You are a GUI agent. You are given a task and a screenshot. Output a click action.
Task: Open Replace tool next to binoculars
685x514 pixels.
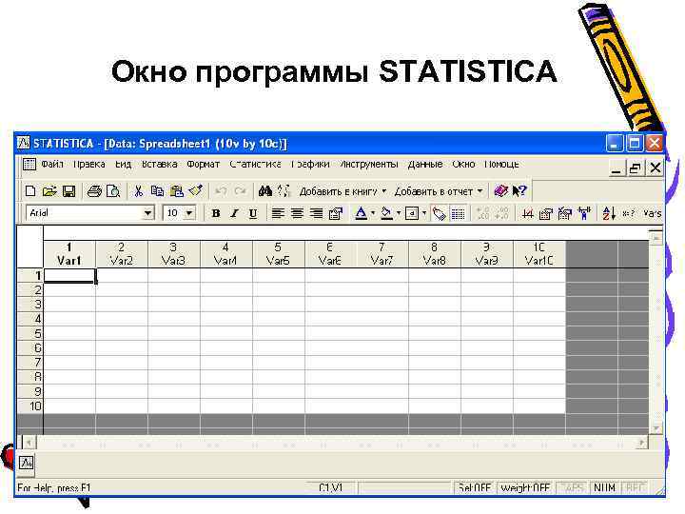[284, 191]
